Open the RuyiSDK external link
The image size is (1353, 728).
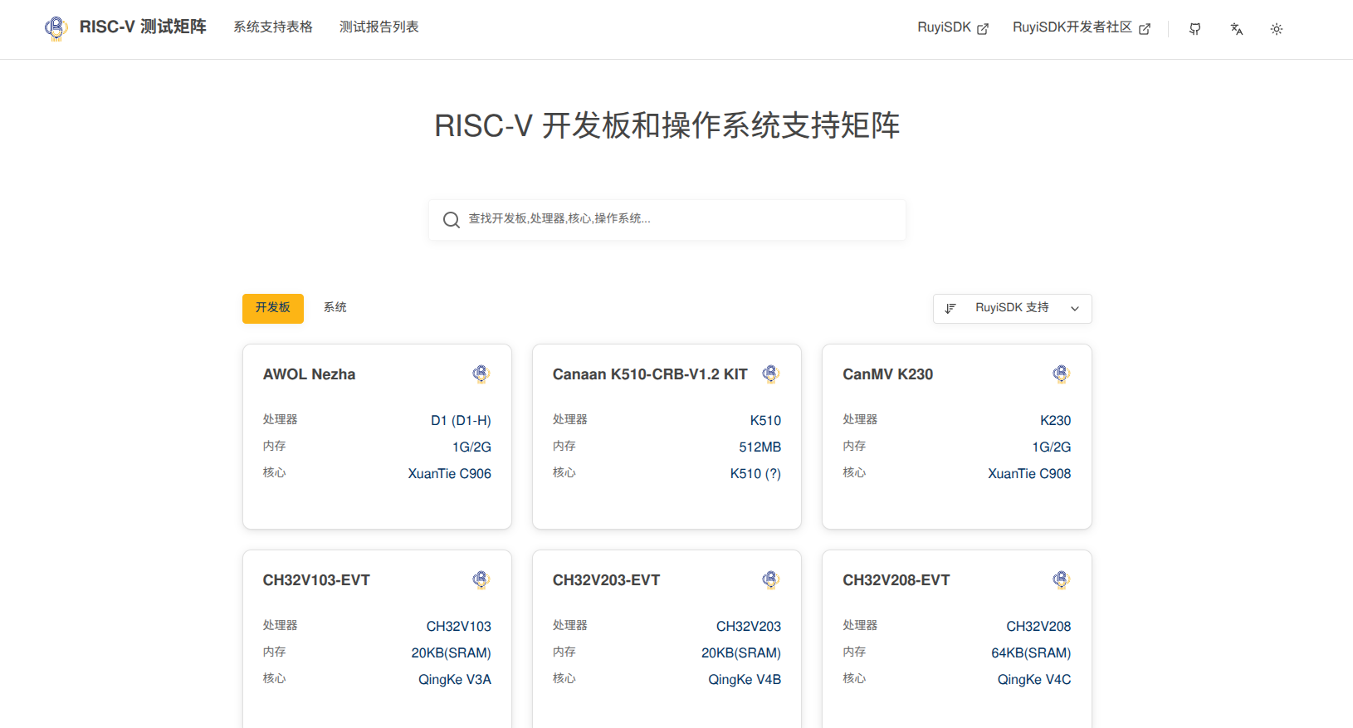953,27
